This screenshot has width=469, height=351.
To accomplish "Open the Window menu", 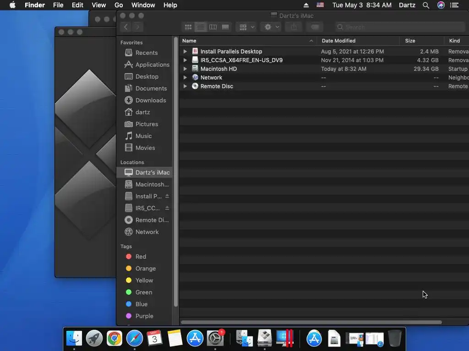I will pos(143,5).
